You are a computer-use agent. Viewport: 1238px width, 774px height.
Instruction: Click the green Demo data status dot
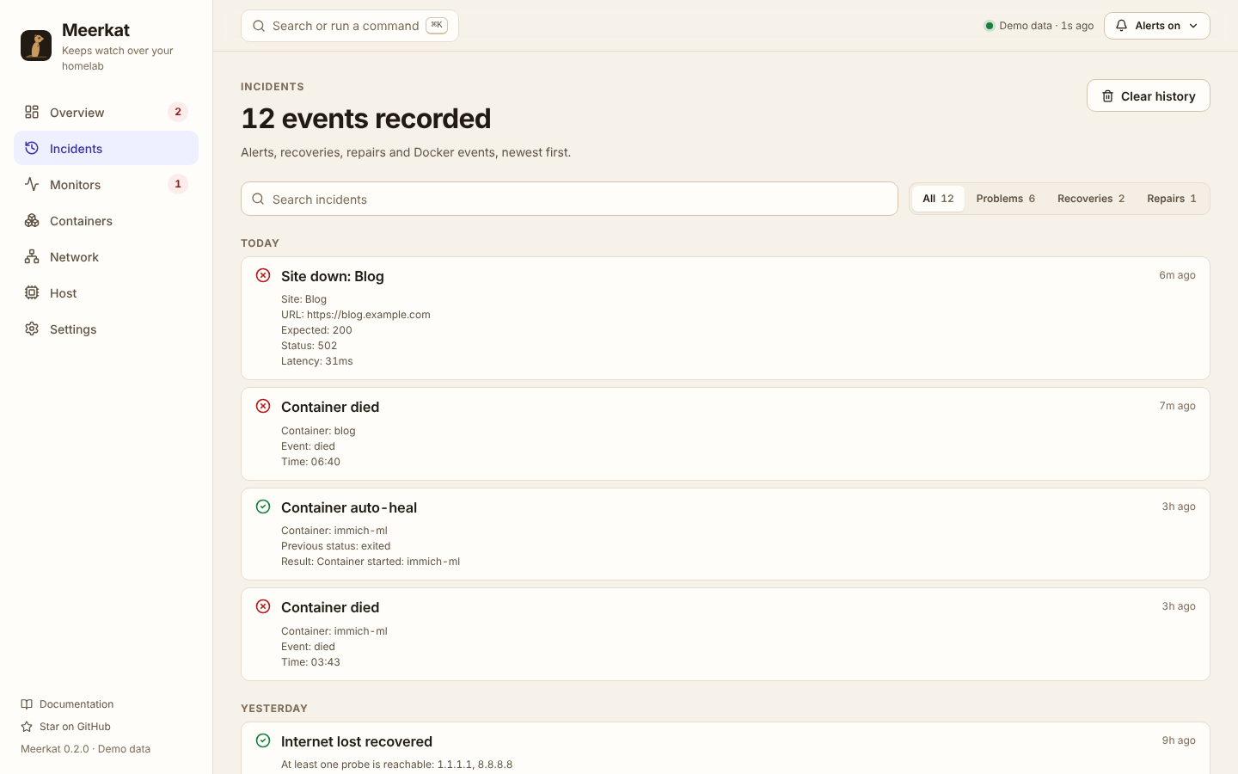click(990, 26)
